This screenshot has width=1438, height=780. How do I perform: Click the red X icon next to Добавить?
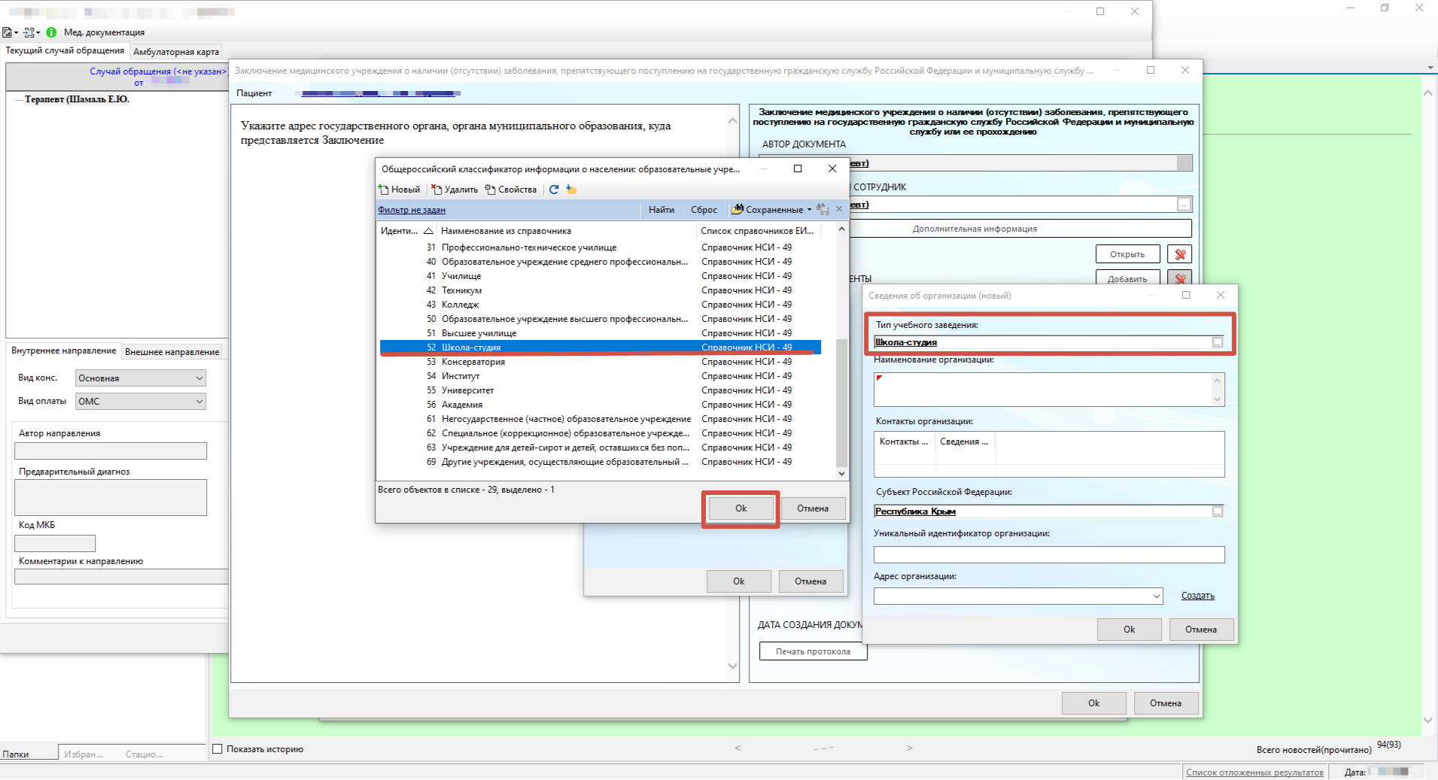click(x=1179, y=278)
